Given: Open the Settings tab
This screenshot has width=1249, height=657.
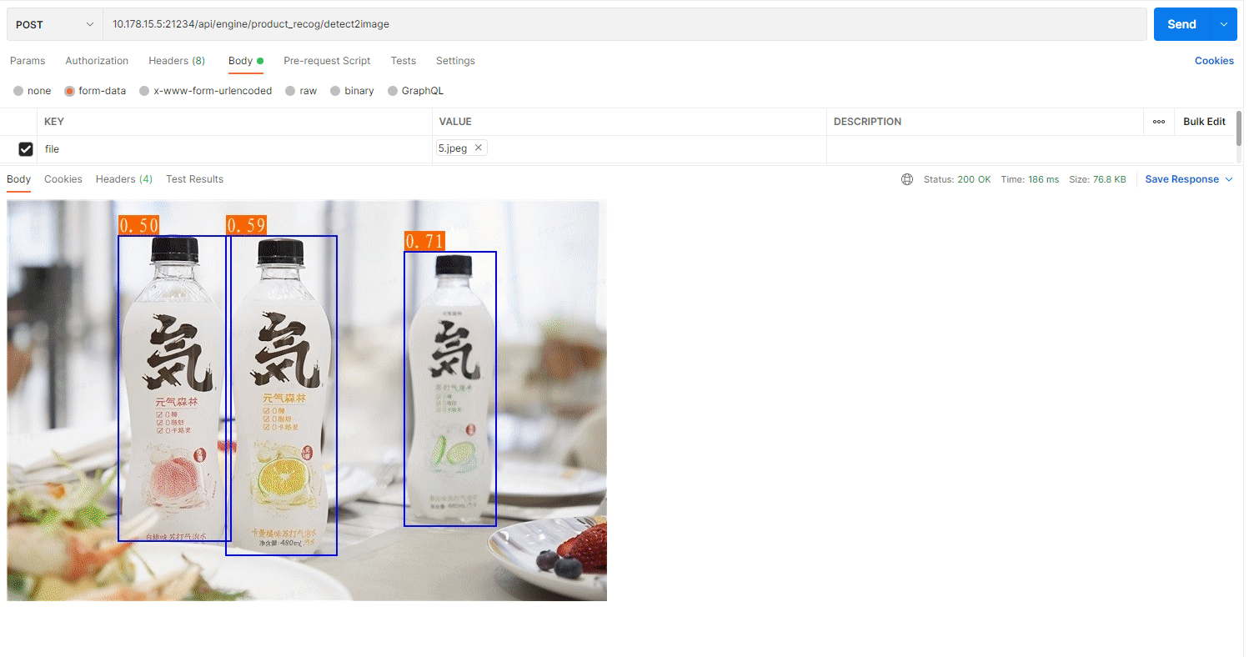Looking at the screenshot, I should click(455, 61).
